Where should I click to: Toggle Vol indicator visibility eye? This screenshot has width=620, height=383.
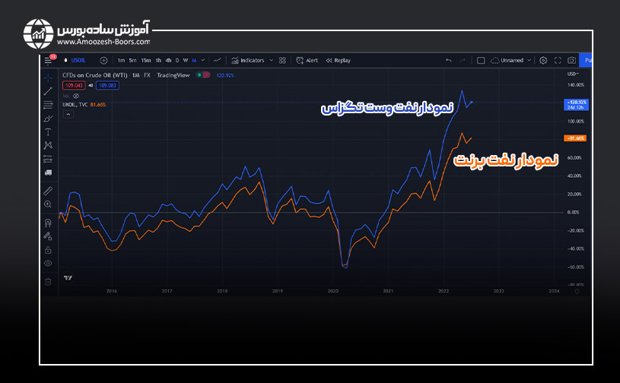point(75,96)
